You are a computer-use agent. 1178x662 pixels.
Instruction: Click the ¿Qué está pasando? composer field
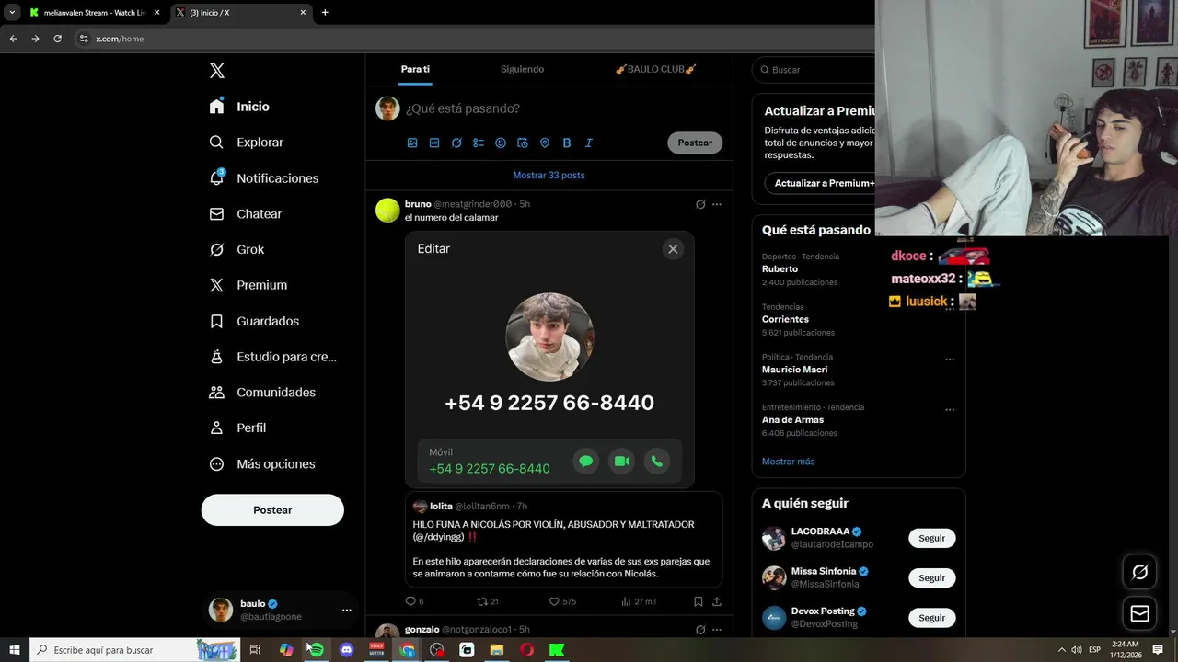click(463, 108)
